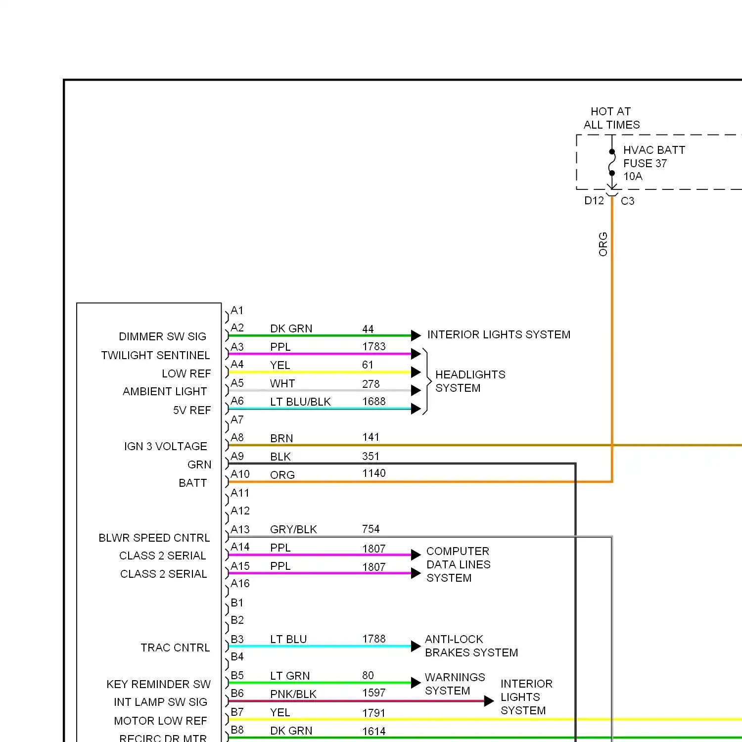Select circuit number 1614
742x742 pixels.
373,731
